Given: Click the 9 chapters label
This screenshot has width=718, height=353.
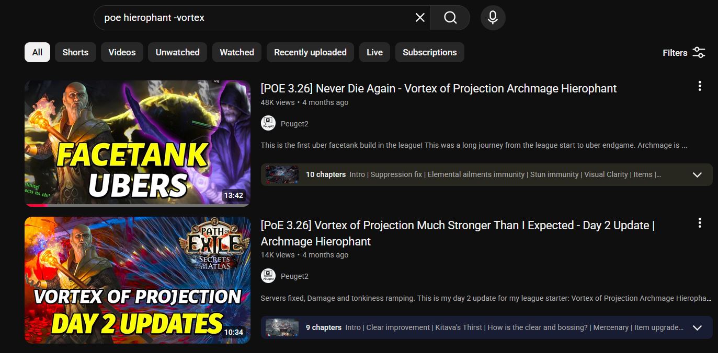Looking at the screenshot, I should [x=324, y=327].
